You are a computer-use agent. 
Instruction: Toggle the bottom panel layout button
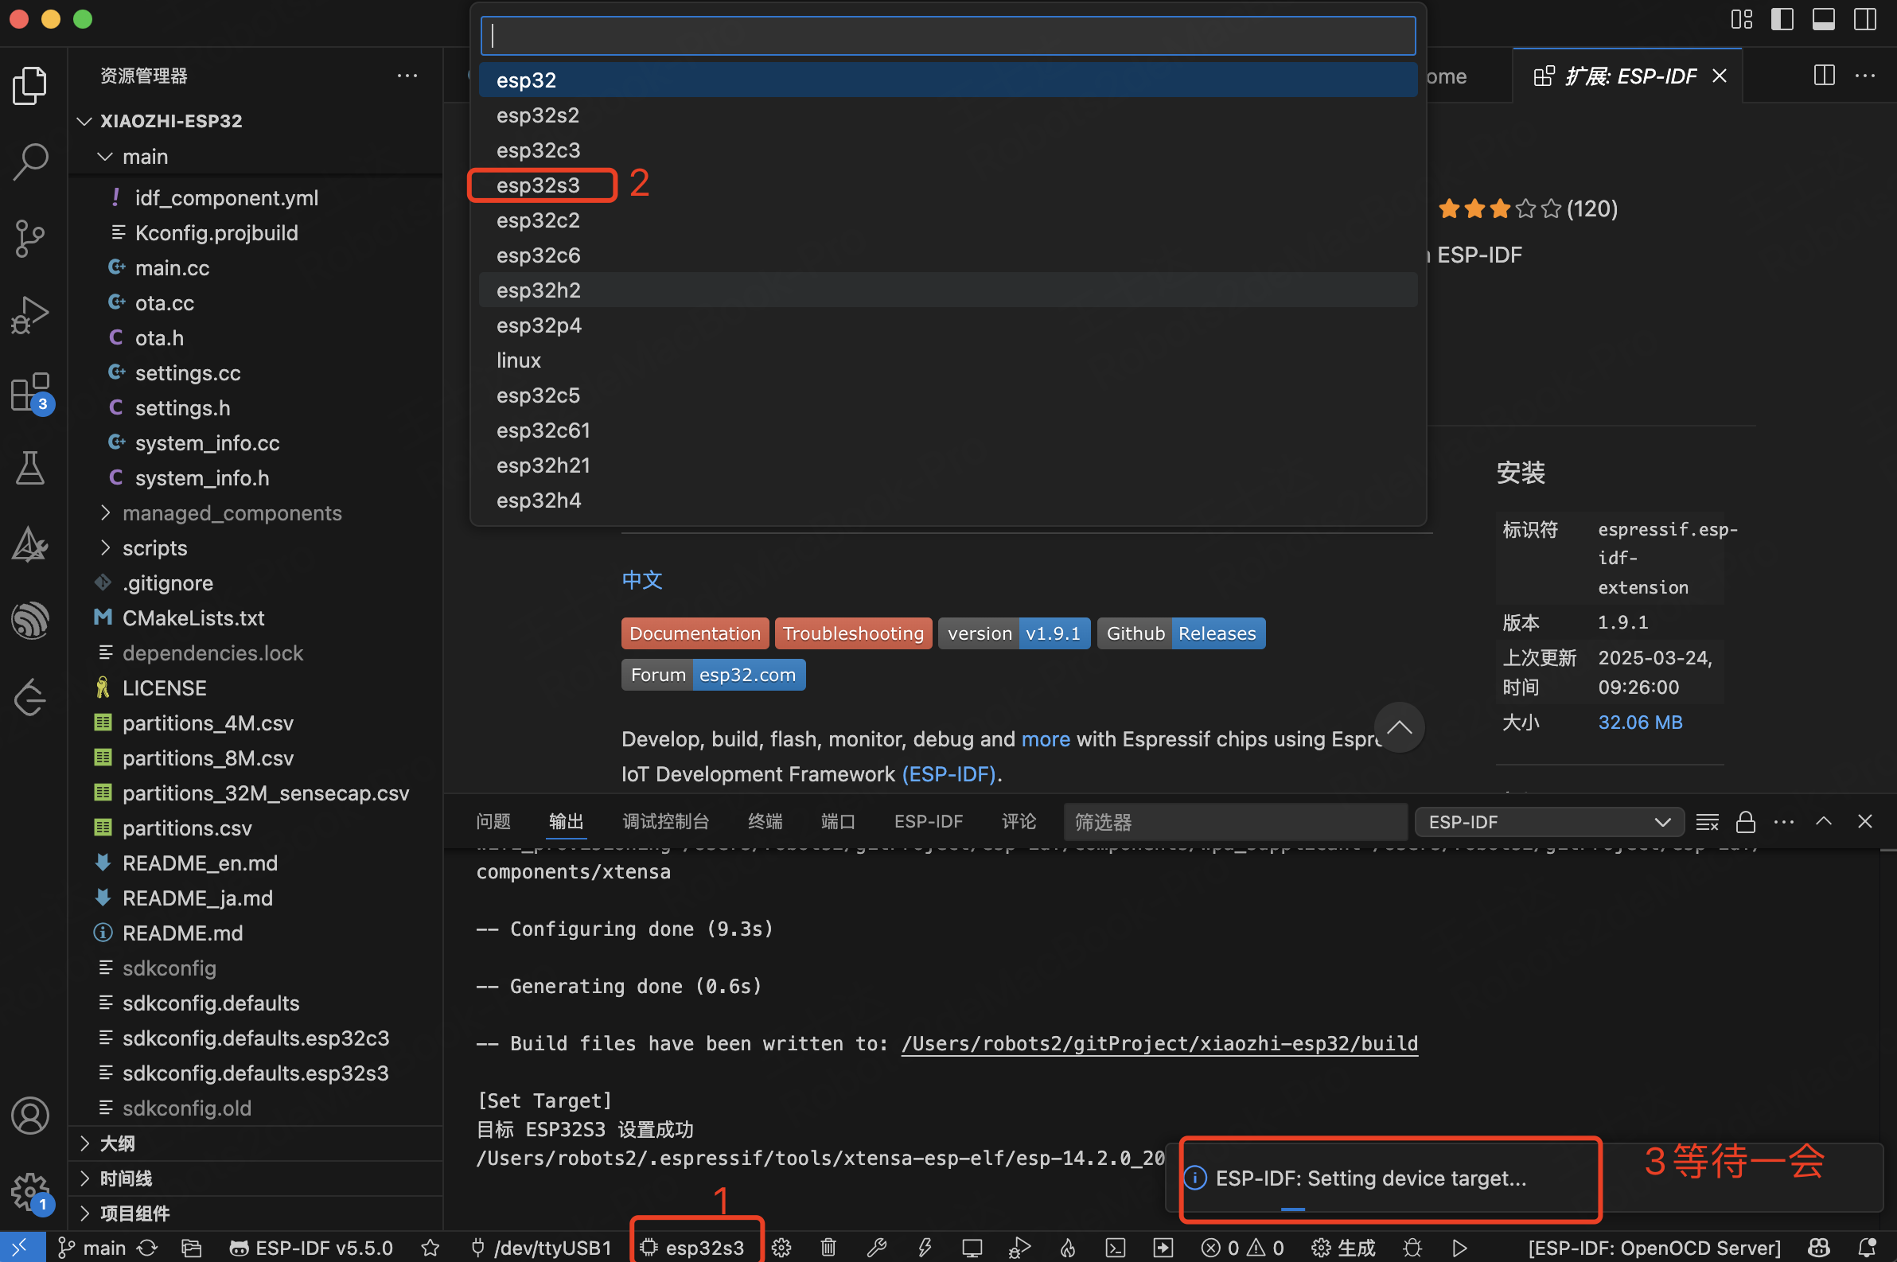(1823, 19)
